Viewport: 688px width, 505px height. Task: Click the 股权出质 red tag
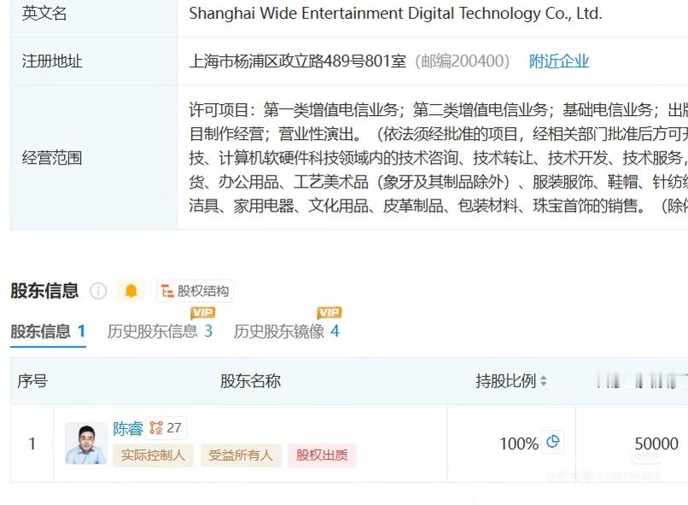point(322,455)
